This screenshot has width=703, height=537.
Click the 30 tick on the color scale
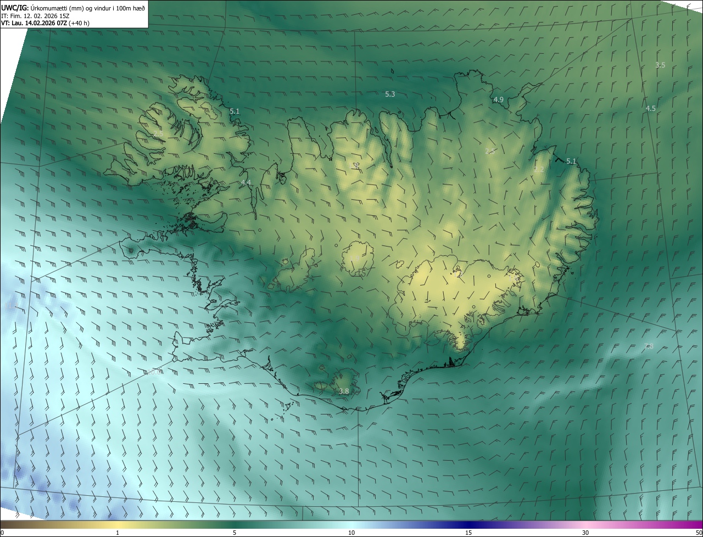pyautogui.click(x=585, y=533)
